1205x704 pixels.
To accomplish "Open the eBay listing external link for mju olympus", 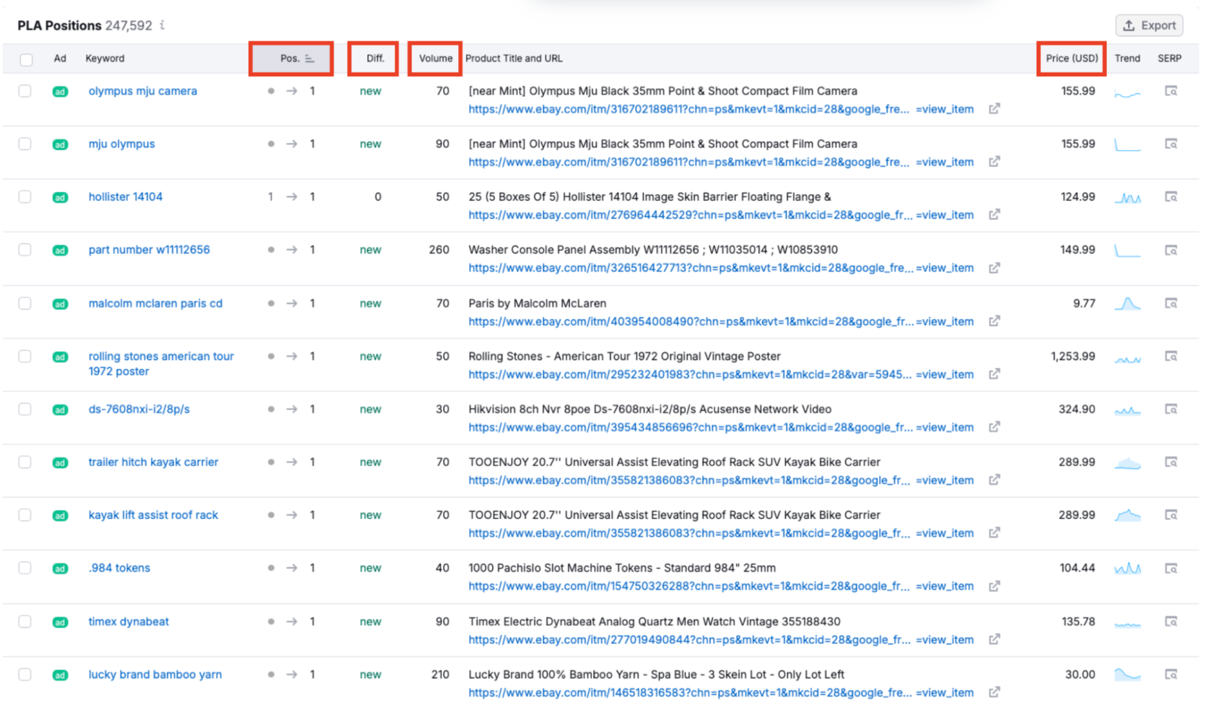I will [995, 162].
